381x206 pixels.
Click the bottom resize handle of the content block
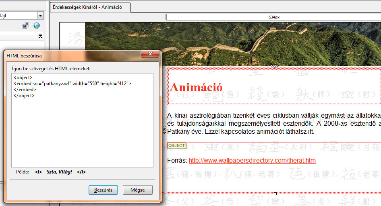click(275, 194)
